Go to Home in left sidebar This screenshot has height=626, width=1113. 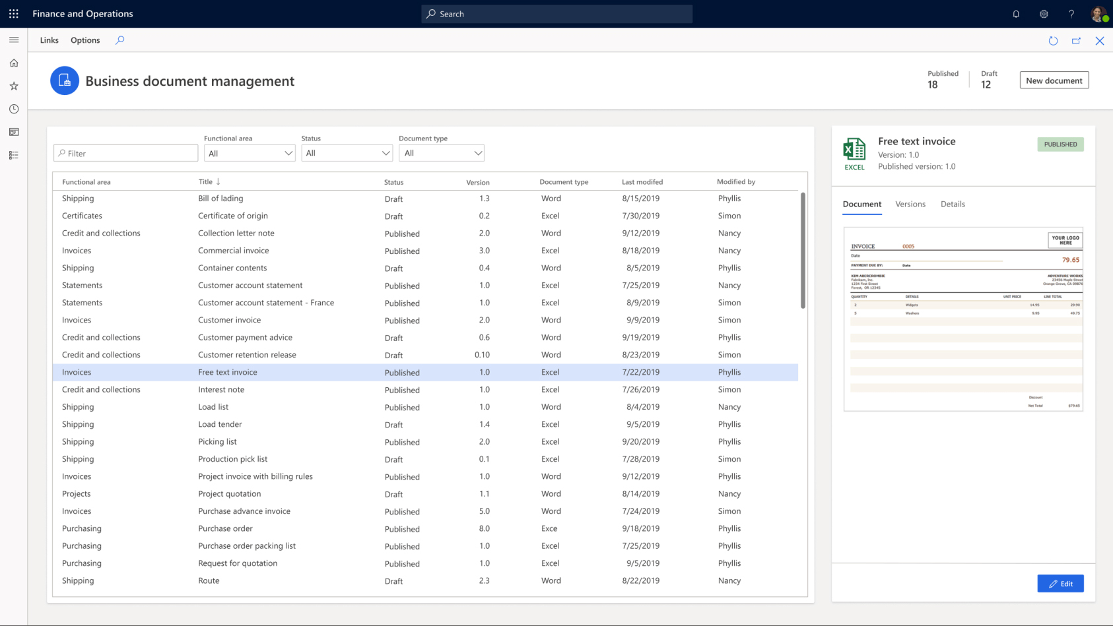tap(14, 63)
